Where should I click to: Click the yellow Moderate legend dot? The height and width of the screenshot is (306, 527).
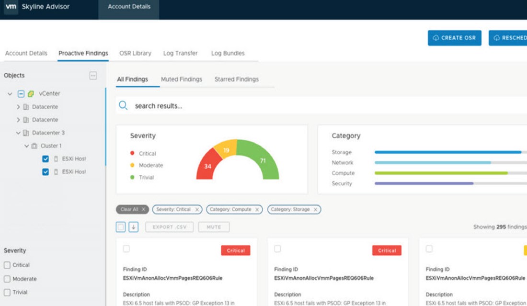pyautogui.click(x=132, y=165)
